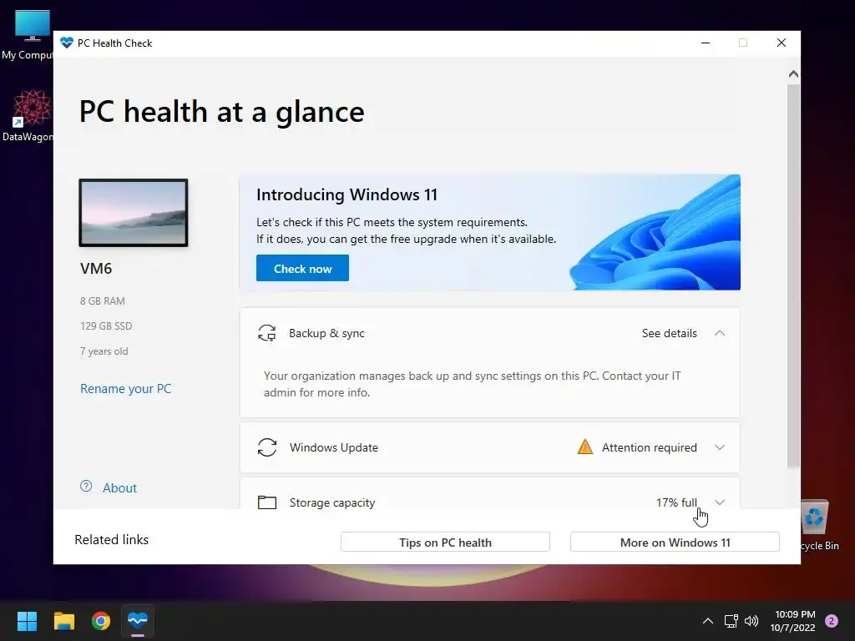The height and width of the screenshot is (641, 855).
Task: Open the About link
Action: coord(120,487)
